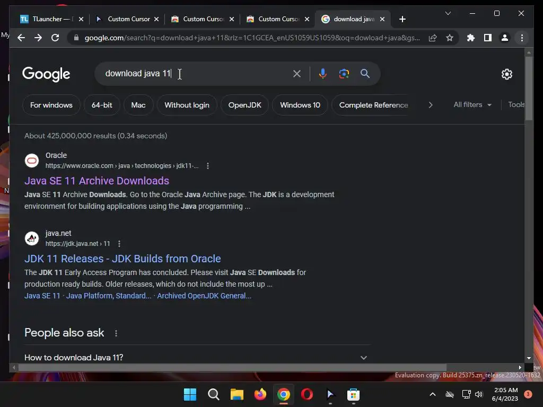The width and height of the screenshot is (543, 407).
Task: Click the address bar URL
Action: tap(252, 38)
